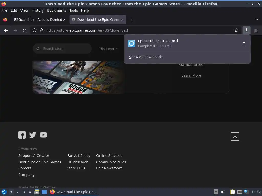
Task: Switch to virtual desktop 4
Action: point(30,192)
